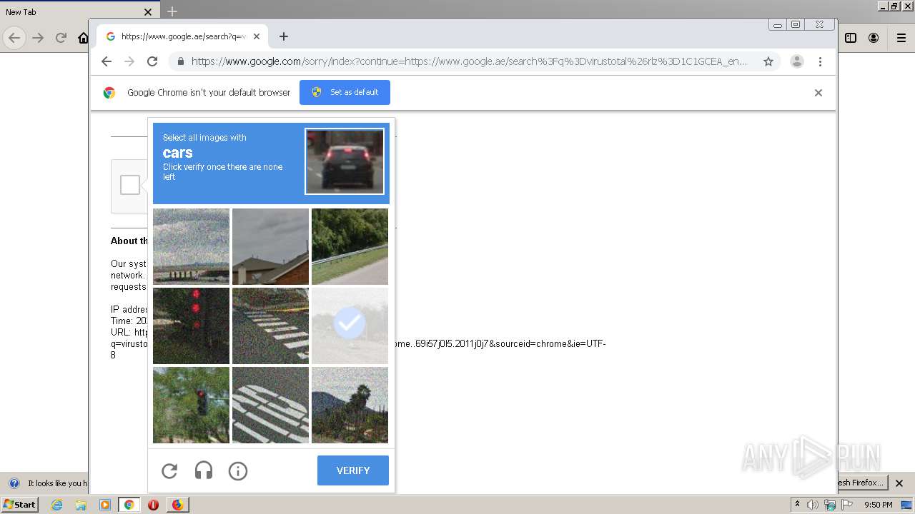The image size is (915, 514).
Task: Close the Firefox New Tab tab
Action: tap(148, 11)
